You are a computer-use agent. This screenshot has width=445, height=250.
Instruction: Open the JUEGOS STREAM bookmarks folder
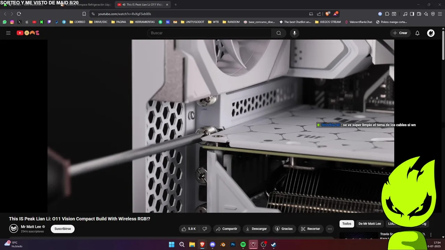pyautogui.click(x=328, y=22)
